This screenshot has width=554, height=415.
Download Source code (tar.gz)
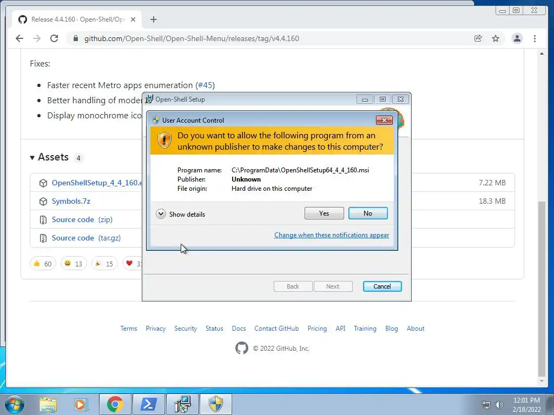(86, 238)
